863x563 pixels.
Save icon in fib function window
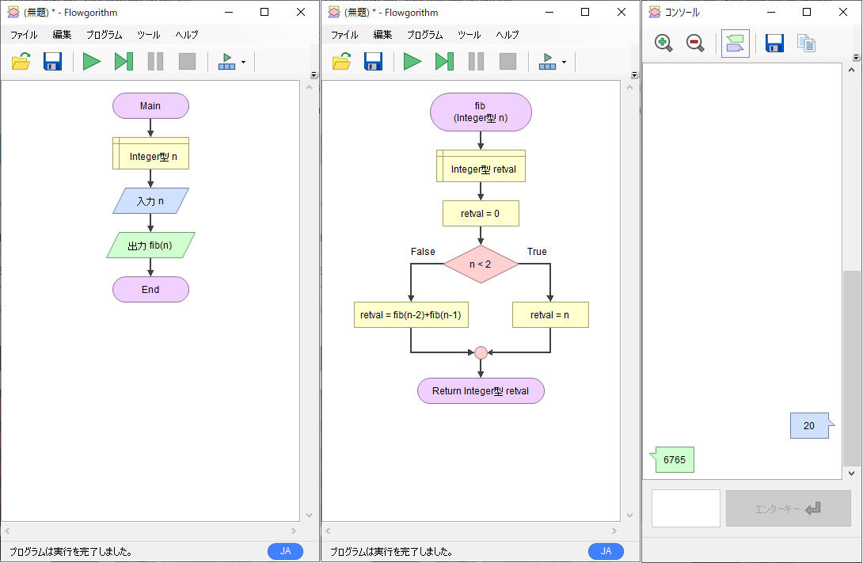click(x=373, y=62)
